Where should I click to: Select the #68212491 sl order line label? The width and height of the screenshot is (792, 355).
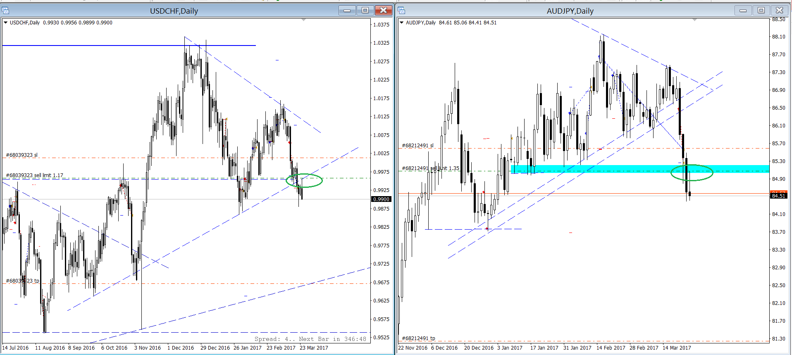click(417, 146)
